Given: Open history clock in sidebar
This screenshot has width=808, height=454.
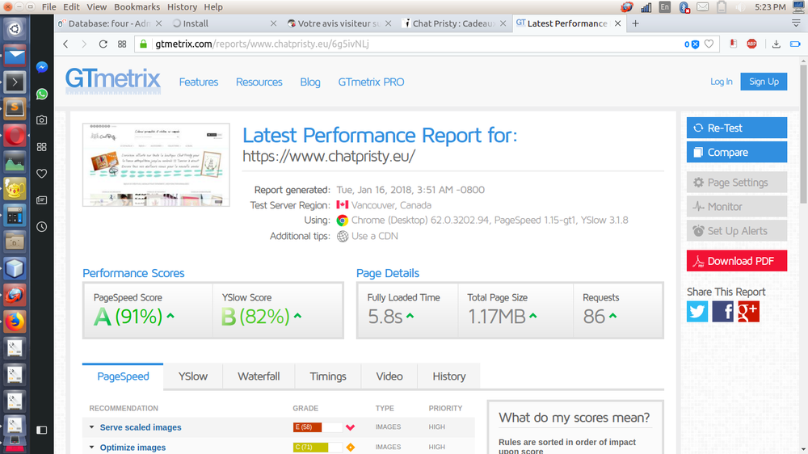Looking at the screenshot, I should coord(42,227).
